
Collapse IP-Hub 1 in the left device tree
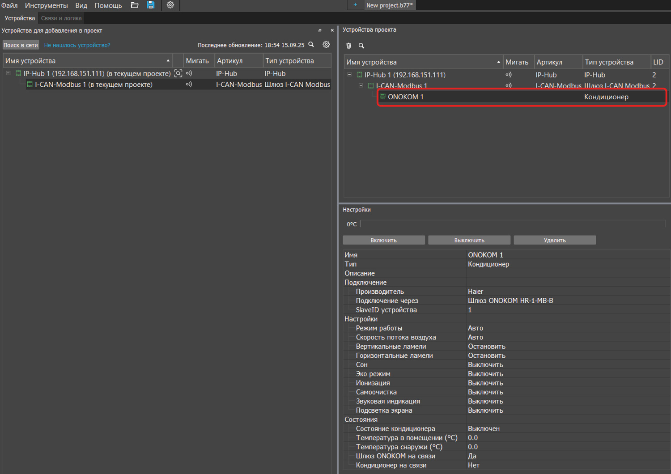[8, 73]
